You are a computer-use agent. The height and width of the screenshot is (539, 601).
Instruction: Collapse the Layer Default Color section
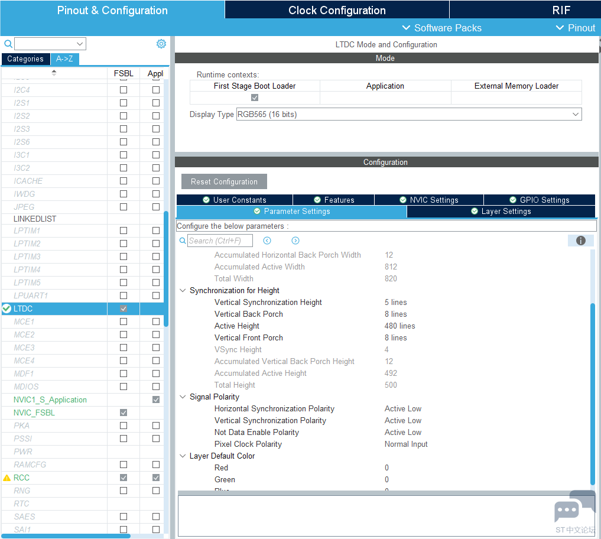coord(183,456)
